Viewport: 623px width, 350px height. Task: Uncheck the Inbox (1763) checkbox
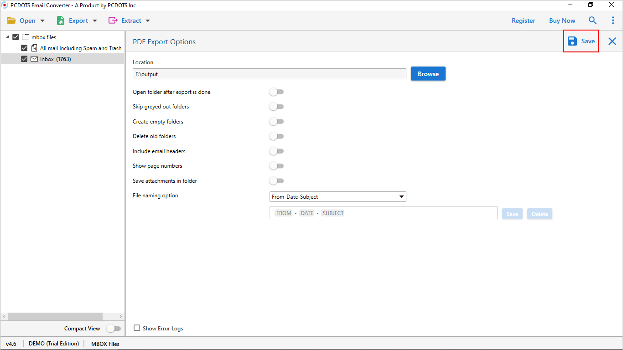coord(24,59)
